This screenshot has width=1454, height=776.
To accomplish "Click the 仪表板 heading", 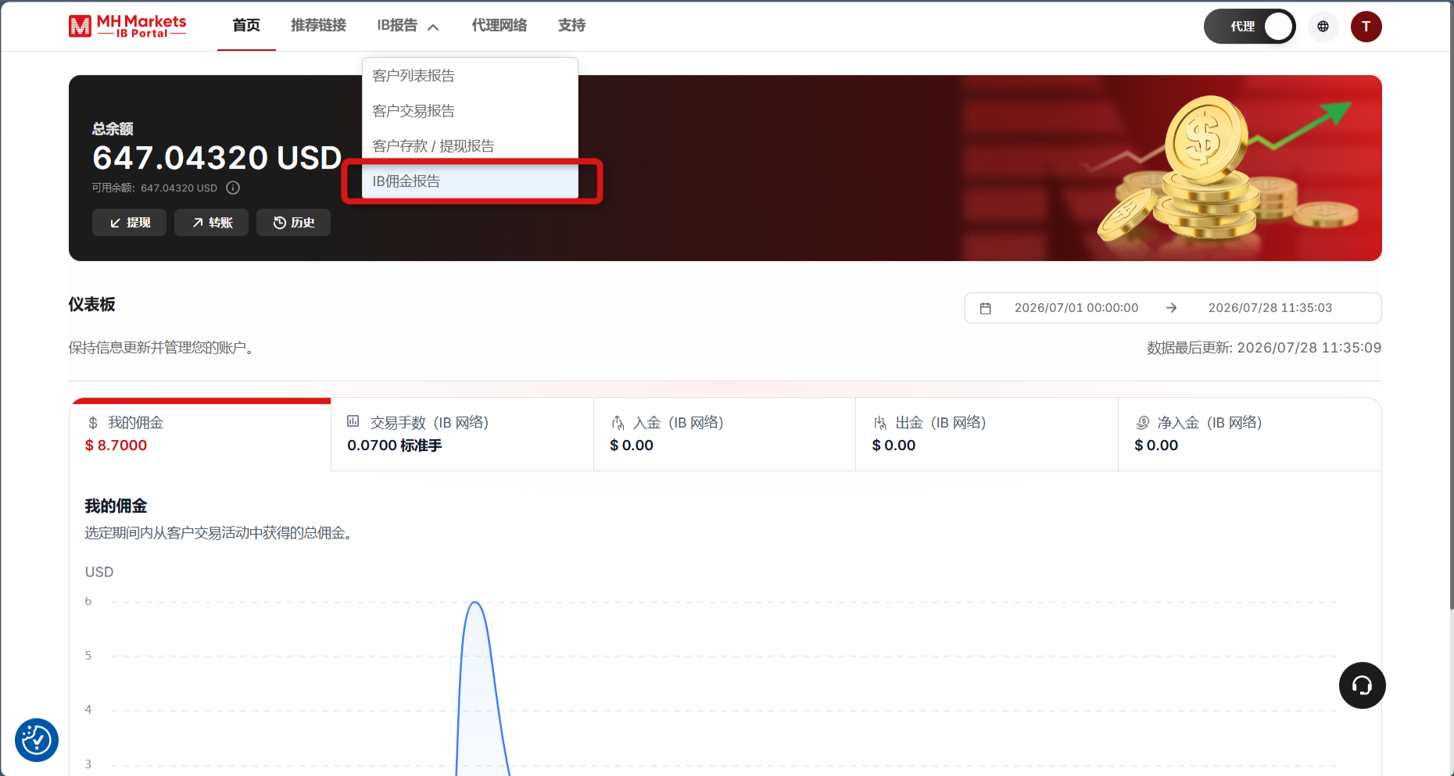I will pyautogui.click(x=91, y=305).
